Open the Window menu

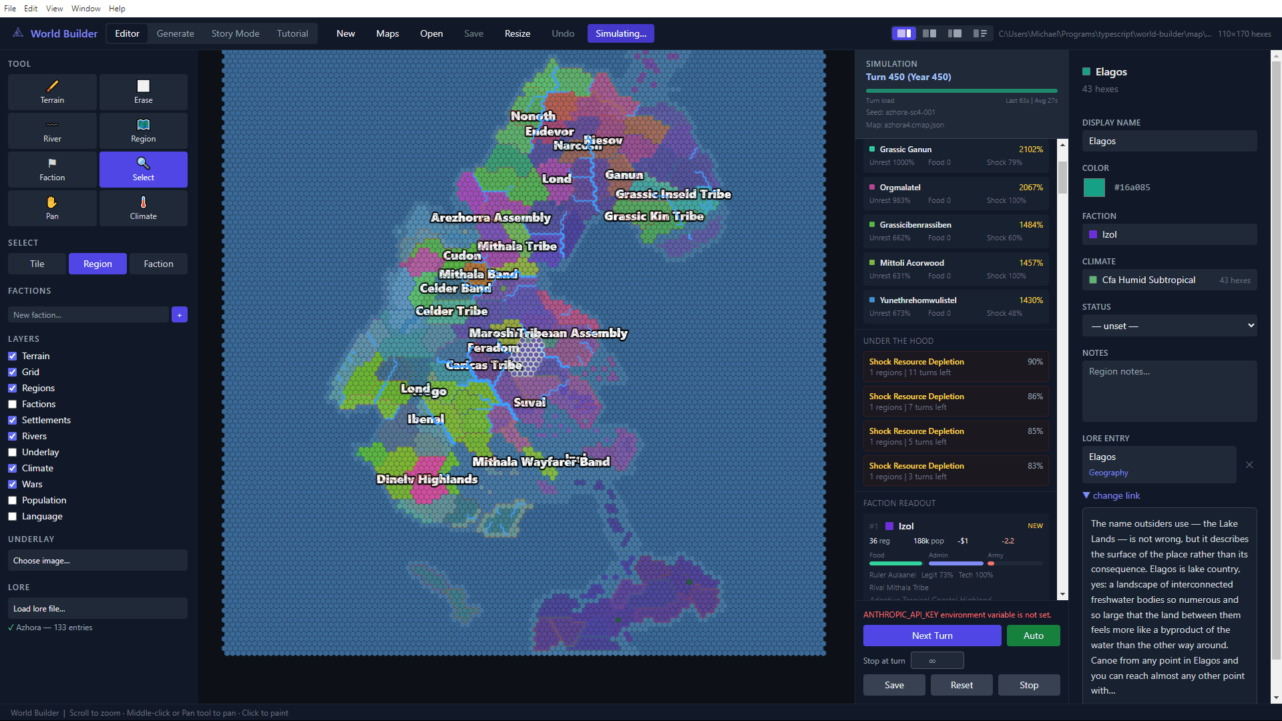[x=86, y=9]
